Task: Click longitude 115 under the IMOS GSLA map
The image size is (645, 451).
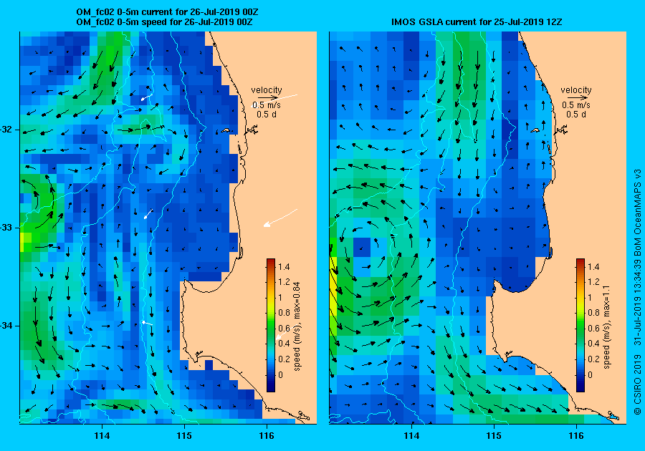Action: click(x=494, y=436)
